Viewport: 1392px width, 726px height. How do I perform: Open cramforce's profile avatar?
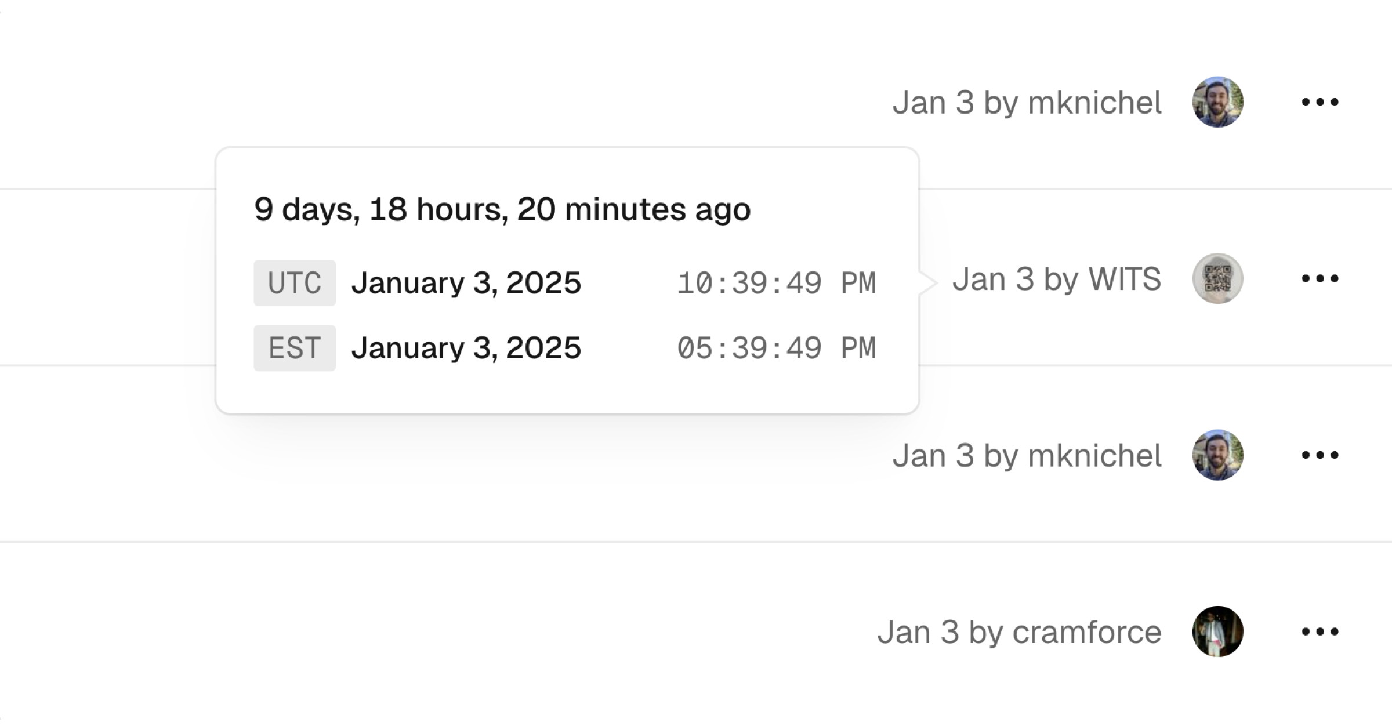pyautogui.click(x=1217, y=631)
